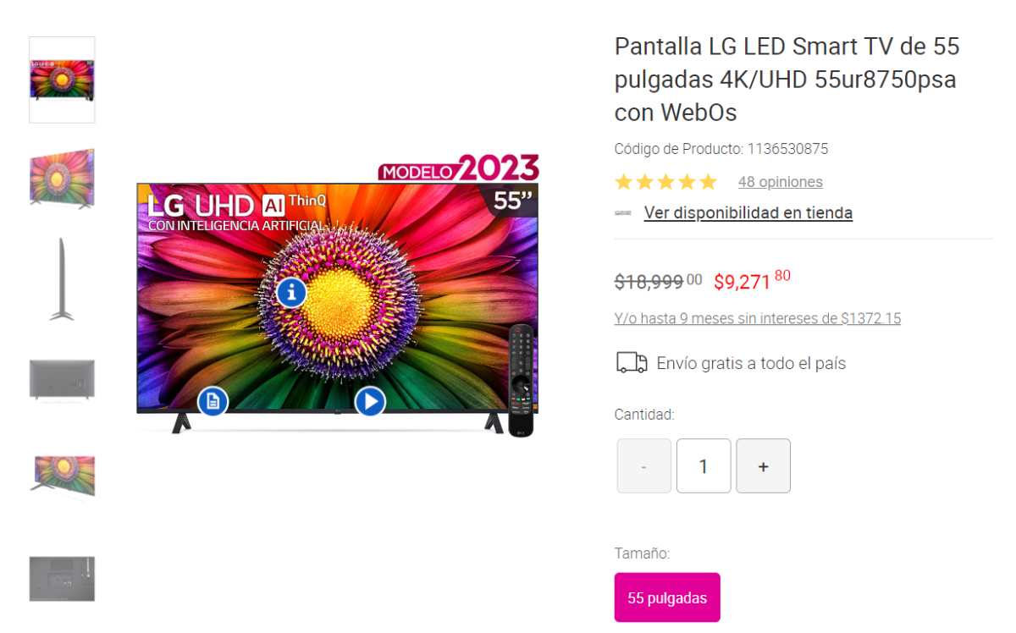Open the rear ports detail thumbnail
The width and height of the screenshot is (1016, 633).
coord(62,579)
